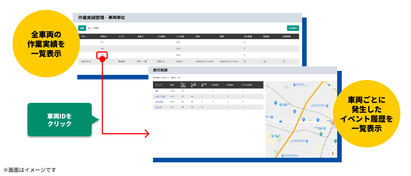Open the last event link at 10:17

click(158, 107)
